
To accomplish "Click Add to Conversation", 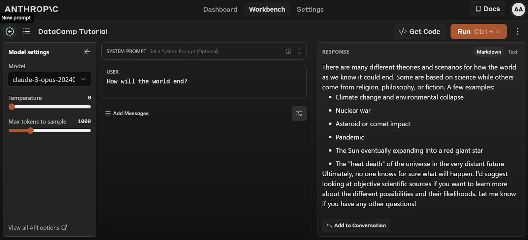I will coord(356,225).
